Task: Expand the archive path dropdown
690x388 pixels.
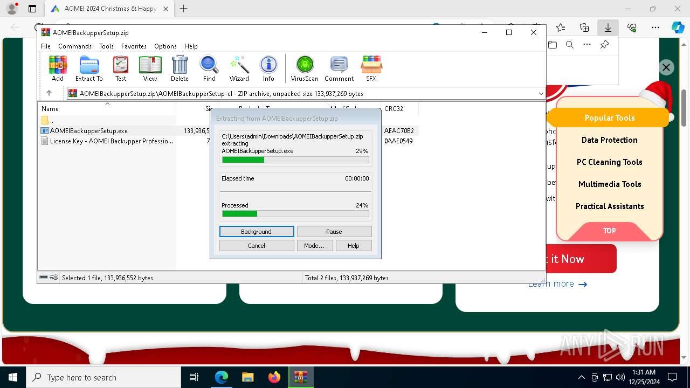Action: point(541,94)
